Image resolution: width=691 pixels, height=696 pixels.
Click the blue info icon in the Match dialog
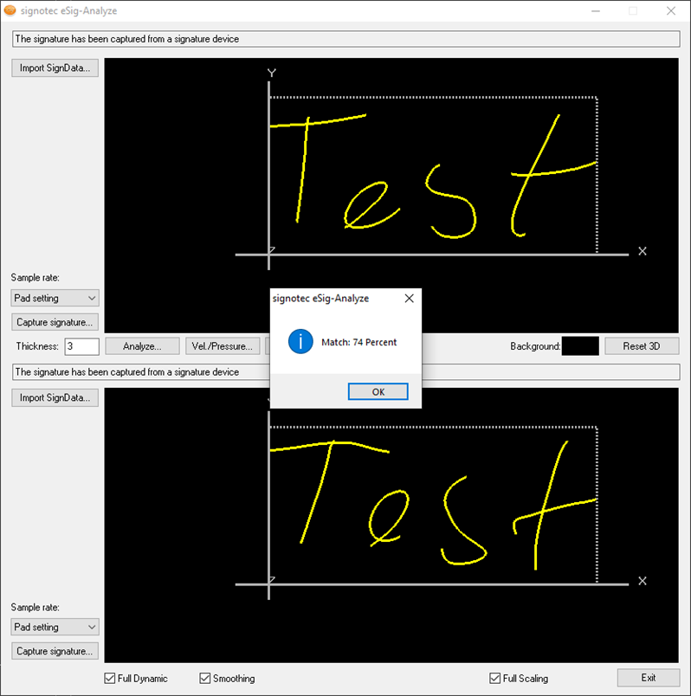(300, 342)
